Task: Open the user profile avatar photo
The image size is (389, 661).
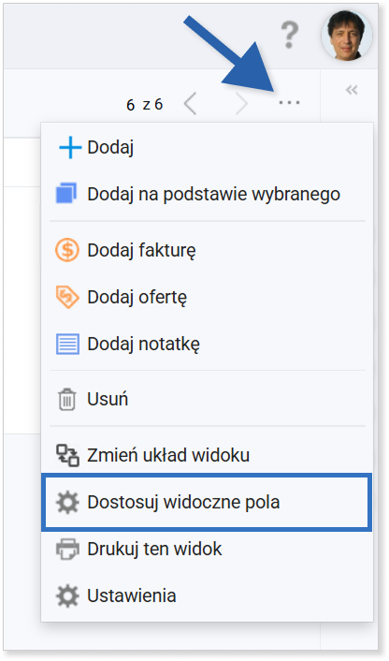Action: coord(347,36)
